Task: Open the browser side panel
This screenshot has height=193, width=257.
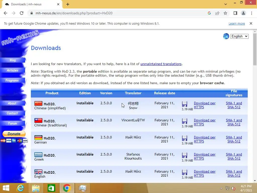Action: tap(235, 13)
